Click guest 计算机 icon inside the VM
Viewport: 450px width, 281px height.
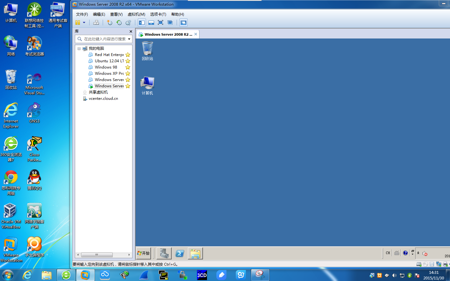pos(147,86)
